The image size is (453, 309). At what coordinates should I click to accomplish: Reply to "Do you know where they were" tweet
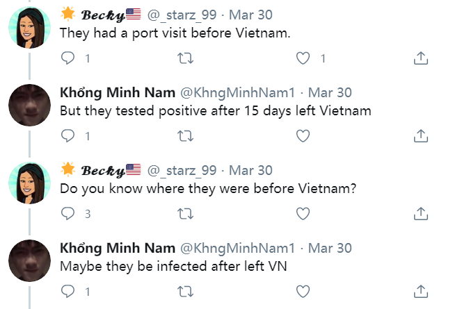pyautogui.click(x=68, y=214)
